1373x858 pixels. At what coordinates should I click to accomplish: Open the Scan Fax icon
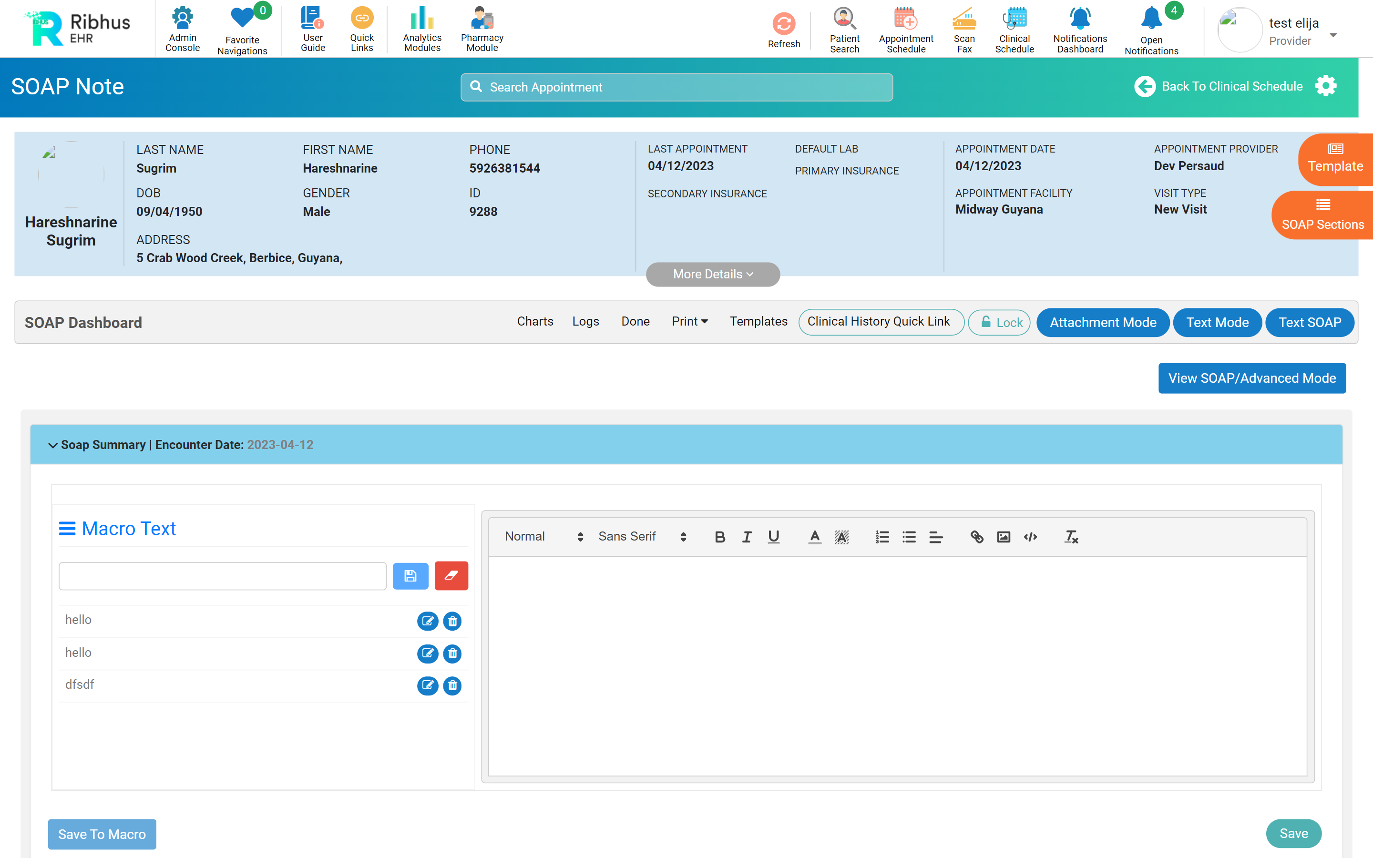tap(964, 19)
